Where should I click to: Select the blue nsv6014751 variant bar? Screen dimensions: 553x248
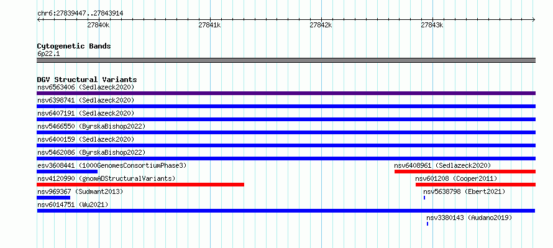[286, 211]
